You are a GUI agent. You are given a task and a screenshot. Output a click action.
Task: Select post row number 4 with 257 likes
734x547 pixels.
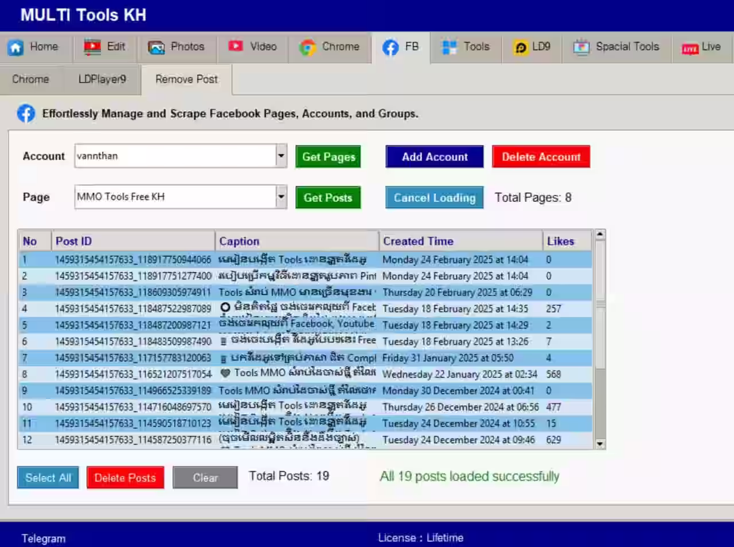304,308
